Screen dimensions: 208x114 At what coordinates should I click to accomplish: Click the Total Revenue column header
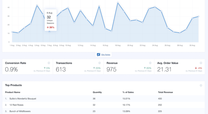tap(165, 92)
